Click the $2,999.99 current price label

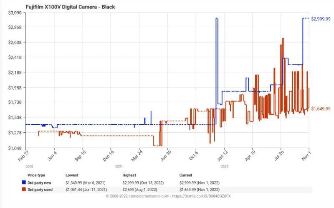pyautogui.click(x=321, y=19)
